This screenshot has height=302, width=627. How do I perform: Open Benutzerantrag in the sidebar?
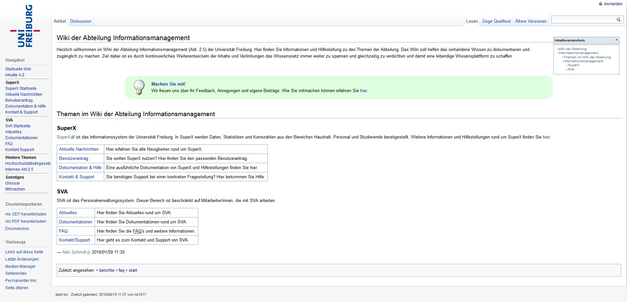[19, 100]
